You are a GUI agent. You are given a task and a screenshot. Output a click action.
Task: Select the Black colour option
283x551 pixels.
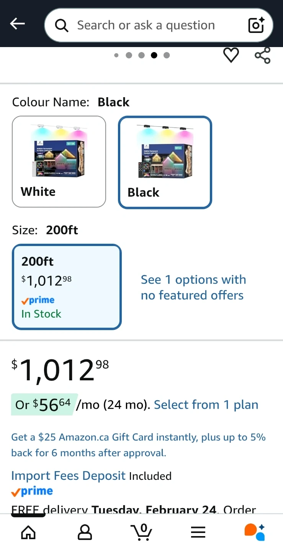pos(165,162)
